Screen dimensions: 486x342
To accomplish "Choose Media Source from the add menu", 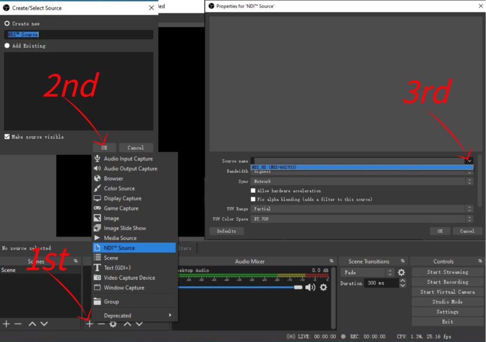I will [x=134, y=238].
